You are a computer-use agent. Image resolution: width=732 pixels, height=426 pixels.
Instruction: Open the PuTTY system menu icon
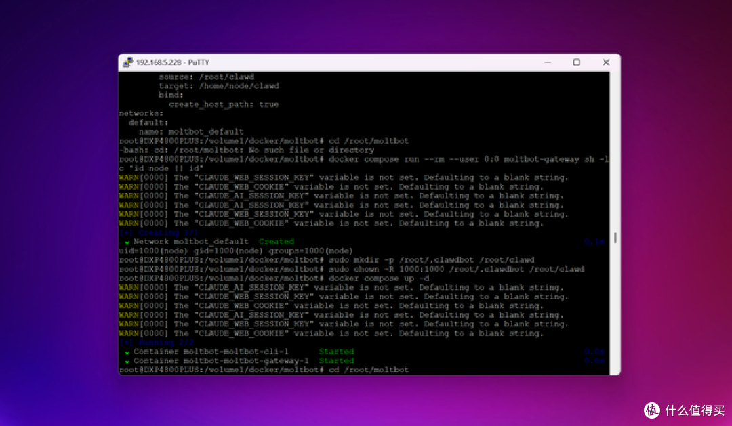point(127,62)
